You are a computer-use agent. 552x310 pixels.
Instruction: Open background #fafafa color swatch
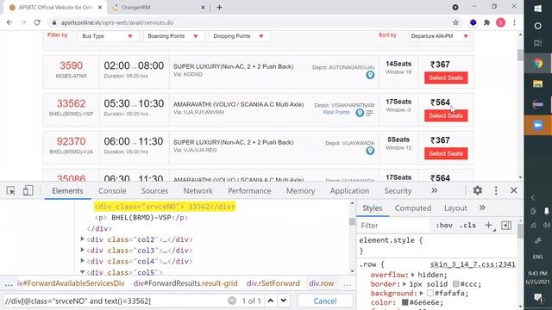[x=430, y=293]
